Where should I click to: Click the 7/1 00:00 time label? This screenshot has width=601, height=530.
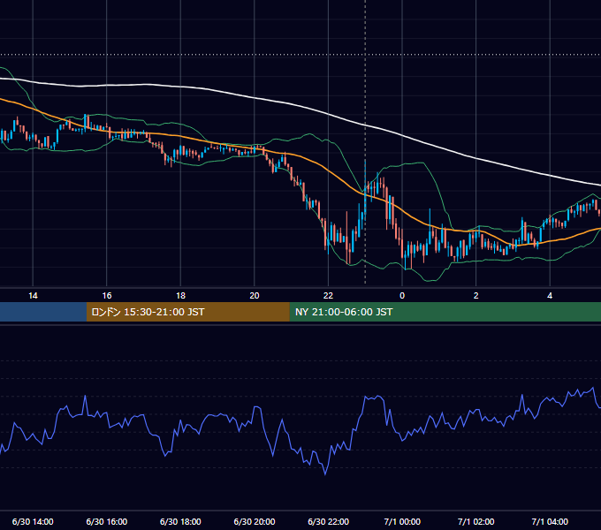pyautogui.click(x=402, y=521)
